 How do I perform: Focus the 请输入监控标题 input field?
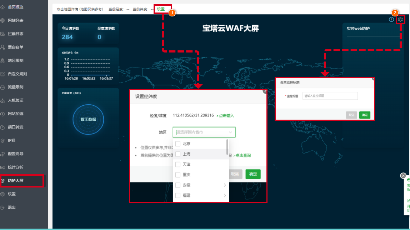[330, 96]
